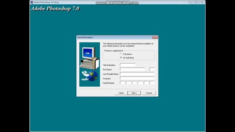Screen dimensions: 235x132
Task: Click the fifth Serial Number box
Action: (146, 83)
